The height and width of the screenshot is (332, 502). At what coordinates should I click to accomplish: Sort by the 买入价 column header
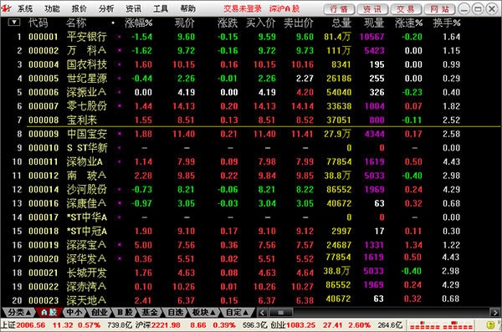(260, 23)
